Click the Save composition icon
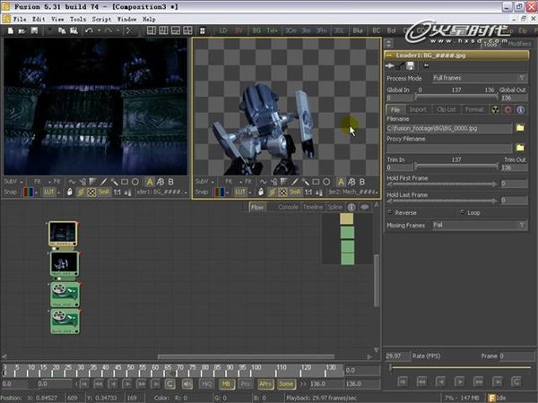Image resolution: width=538 pixels, height=403 pixels. click(x=34, y=30)
